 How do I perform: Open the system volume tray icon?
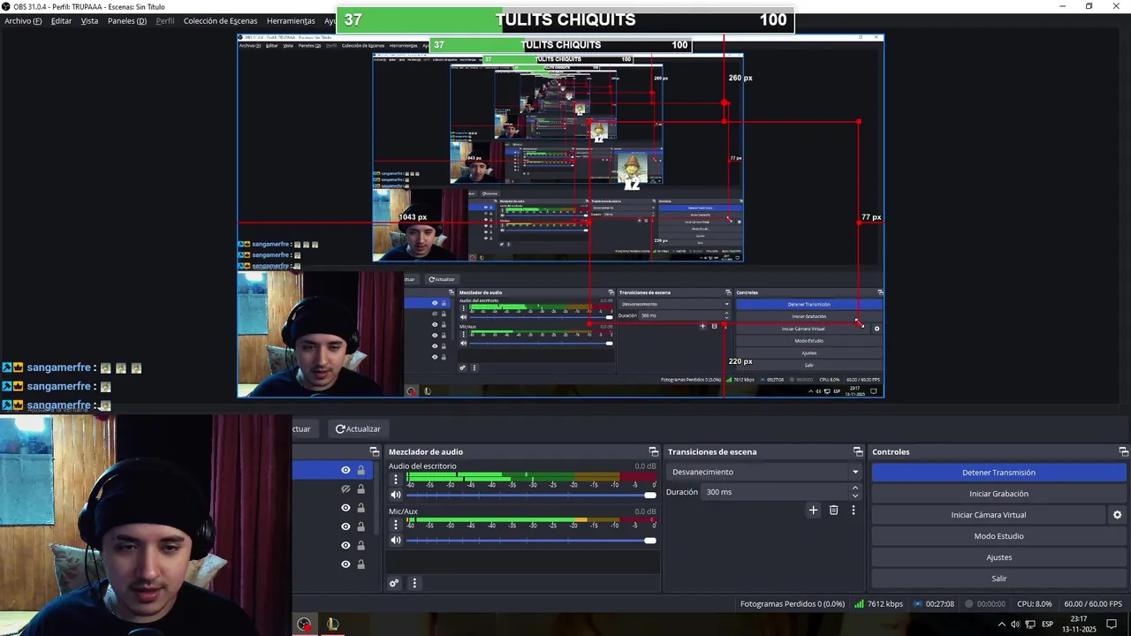[x=1015, y=625]
